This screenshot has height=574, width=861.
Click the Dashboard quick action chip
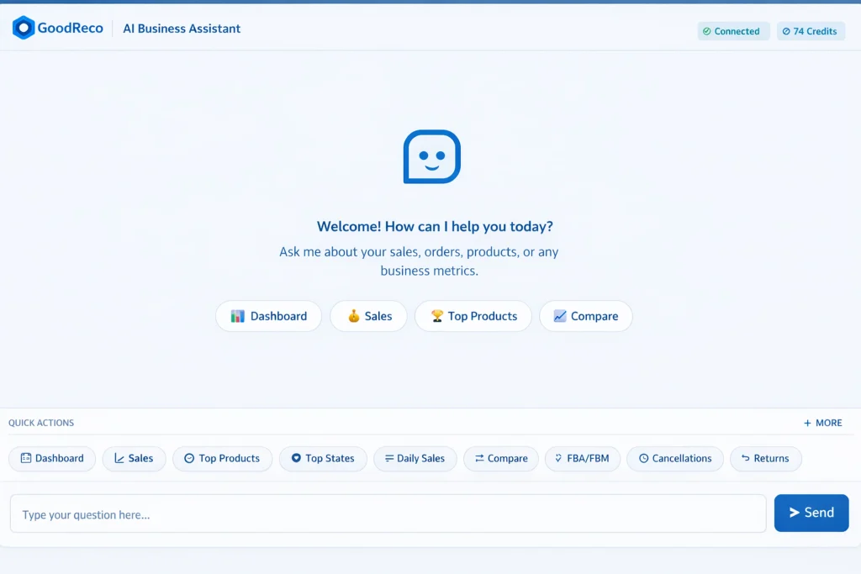(x=52, y=458)
